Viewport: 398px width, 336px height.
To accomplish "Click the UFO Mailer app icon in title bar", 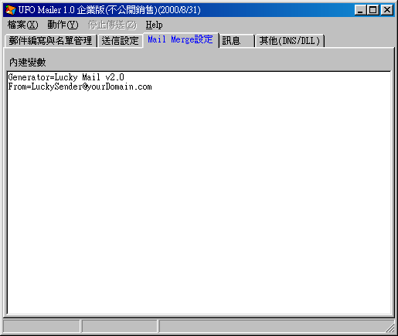I will [11, 10].
